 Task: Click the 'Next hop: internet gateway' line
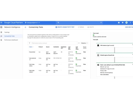[106, 73]
